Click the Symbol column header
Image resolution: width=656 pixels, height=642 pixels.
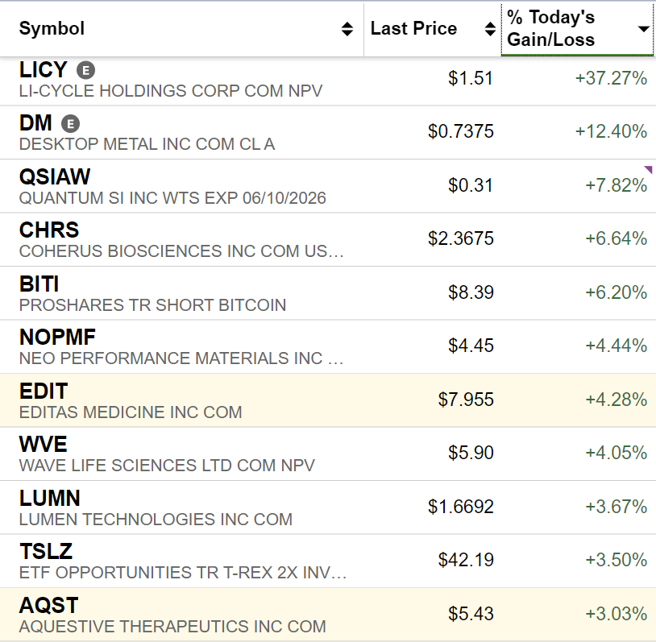[52, 29]
